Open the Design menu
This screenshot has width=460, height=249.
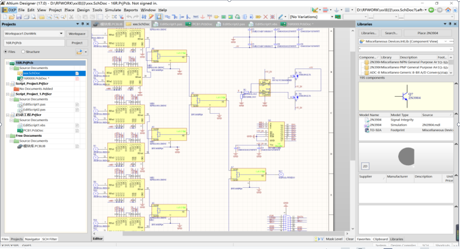[83, 10]
